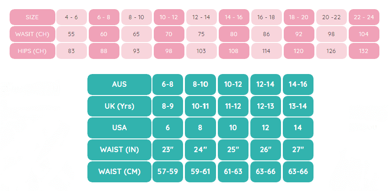Select the WASIT (CH) row label
Screen dimensions: 389x191
(x=32, y=34)
